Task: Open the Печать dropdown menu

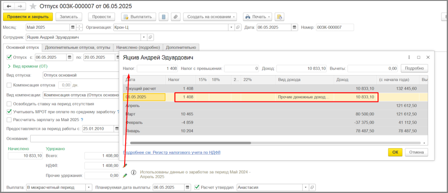Action: 257,17
